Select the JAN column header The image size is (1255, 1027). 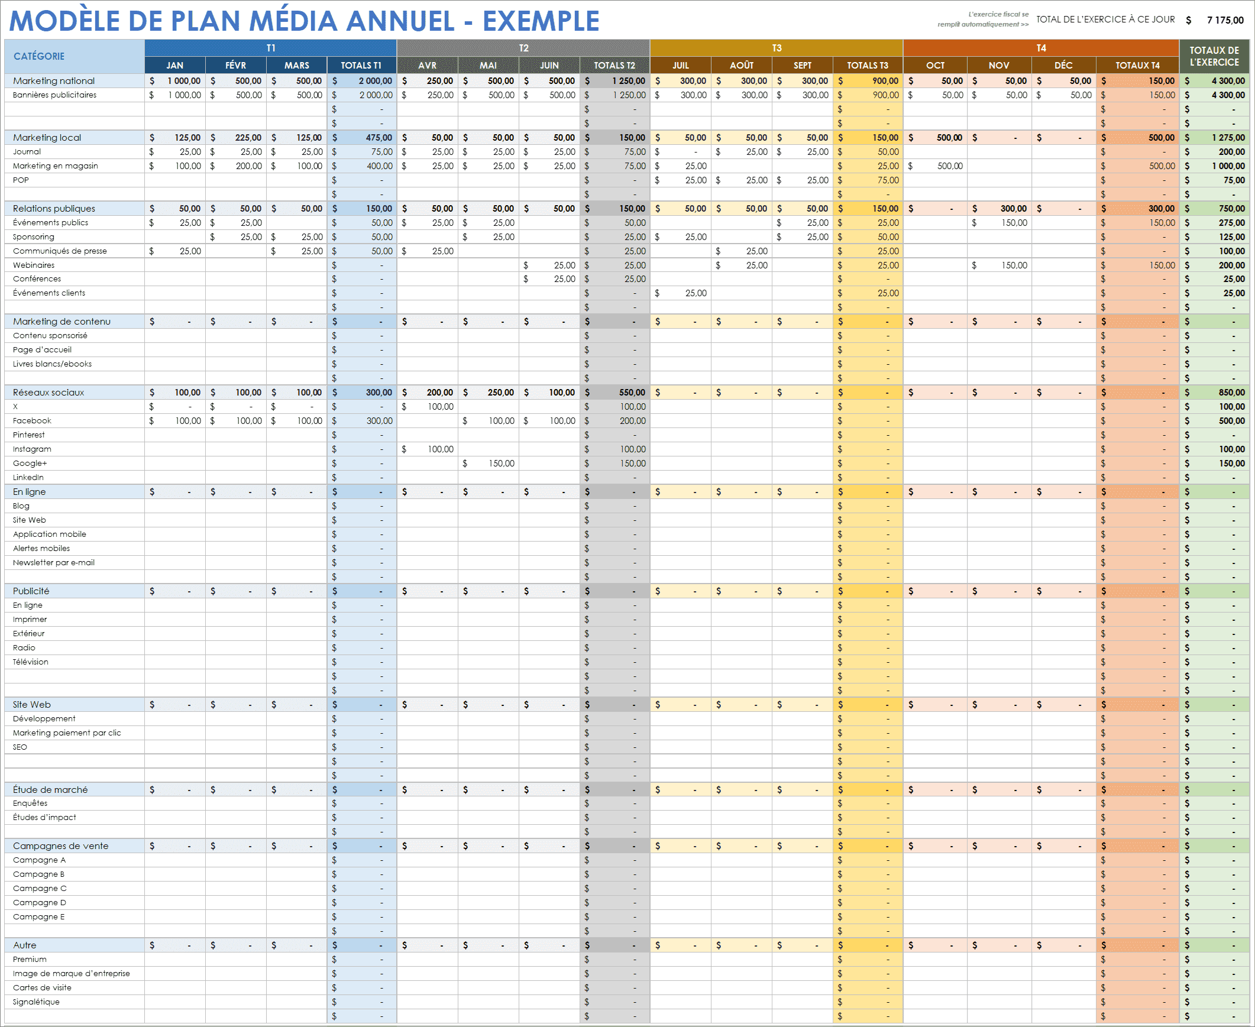tap(175, 65)
